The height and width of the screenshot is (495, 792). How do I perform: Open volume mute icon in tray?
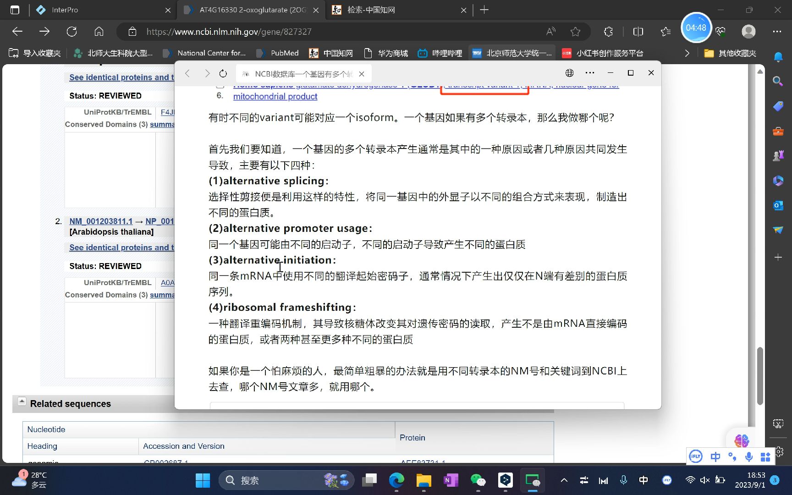coord(705,480)
